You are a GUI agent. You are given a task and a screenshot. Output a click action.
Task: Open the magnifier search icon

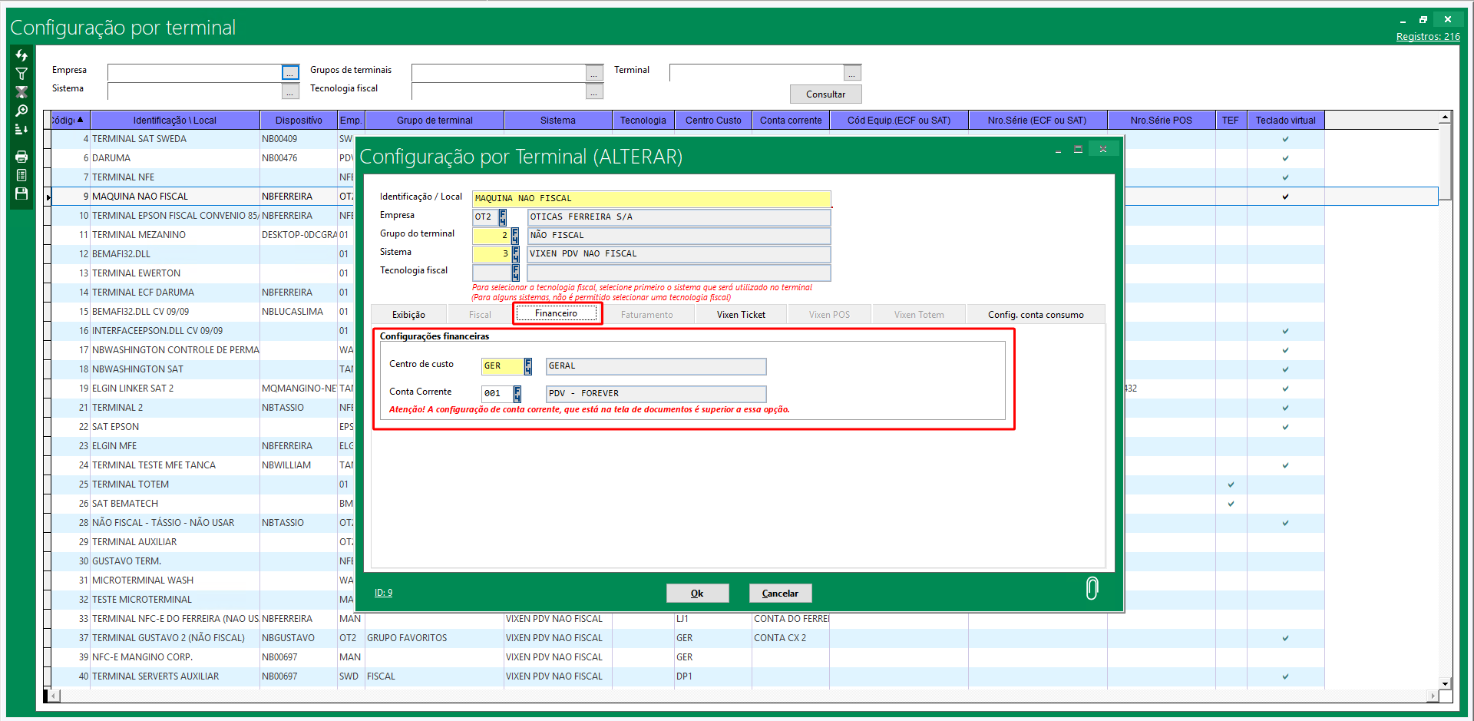tap(21, 111)
